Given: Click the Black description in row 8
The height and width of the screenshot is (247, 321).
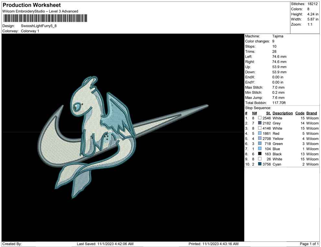Looking at the screenshot, I should [x=277, y=154].
